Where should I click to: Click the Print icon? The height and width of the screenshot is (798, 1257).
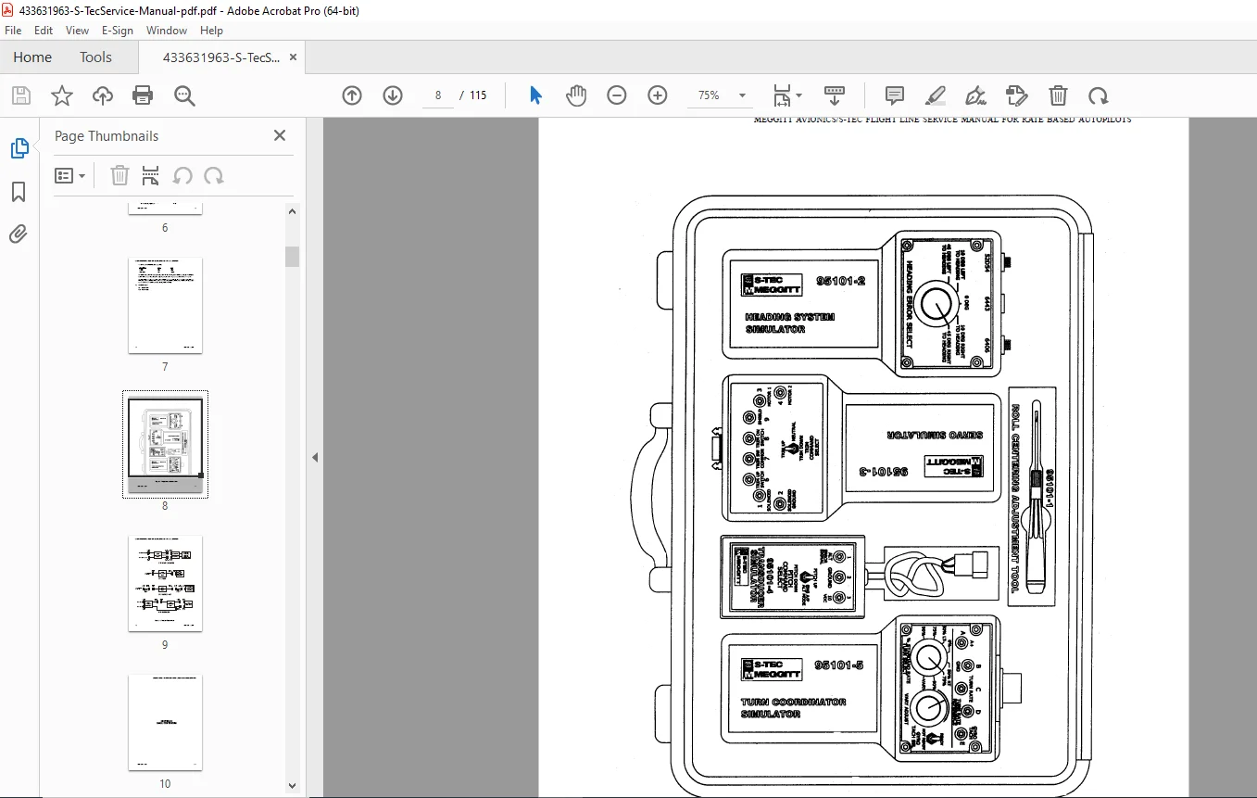143,95
